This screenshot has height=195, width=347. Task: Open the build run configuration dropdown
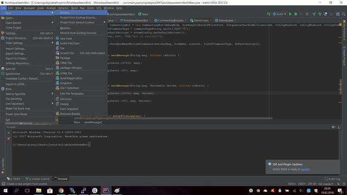click(x=280, y=14)
